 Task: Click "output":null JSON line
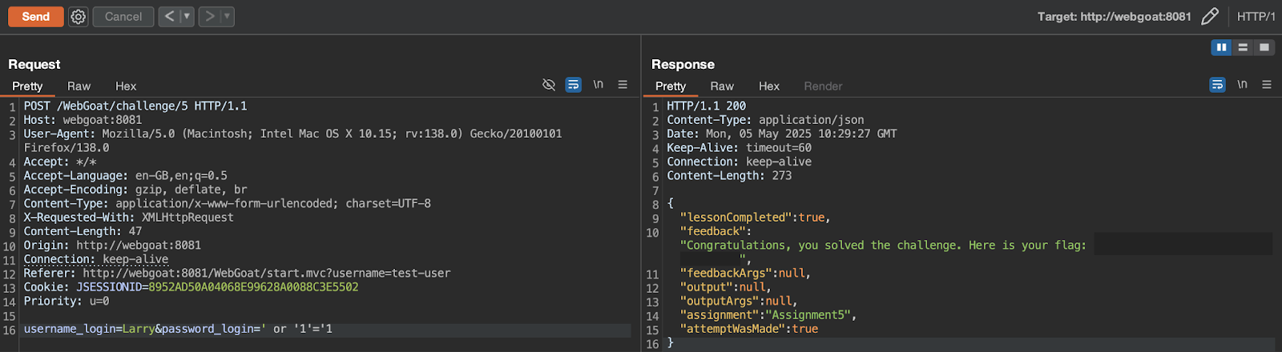click(725, 287)
